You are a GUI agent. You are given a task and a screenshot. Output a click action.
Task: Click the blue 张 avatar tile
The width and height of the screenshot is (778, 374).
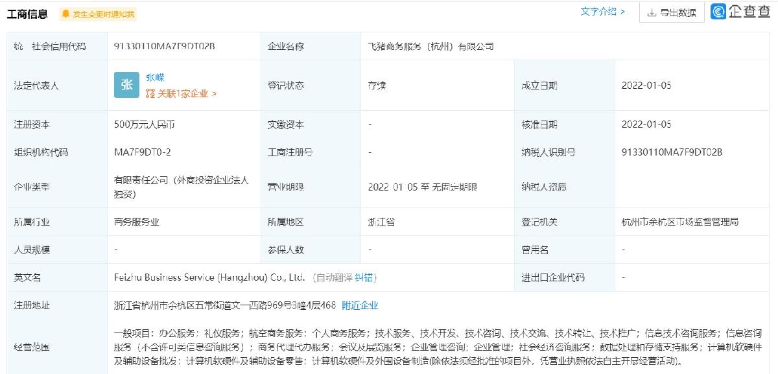(x=126, y=85)
